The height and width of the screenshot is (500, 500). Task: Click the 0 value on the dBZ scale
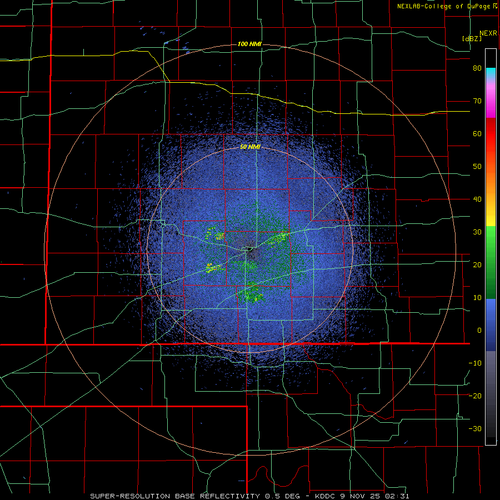point(479,331)
